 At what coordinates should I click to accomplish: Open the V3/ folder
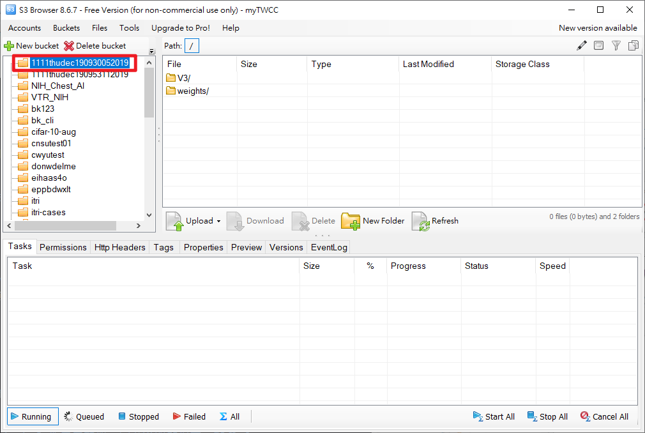pos(183,78)
